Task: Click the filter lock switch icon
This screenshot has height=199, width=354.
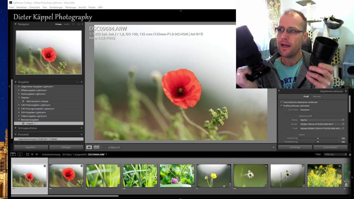Action: [x=350, y=155]
